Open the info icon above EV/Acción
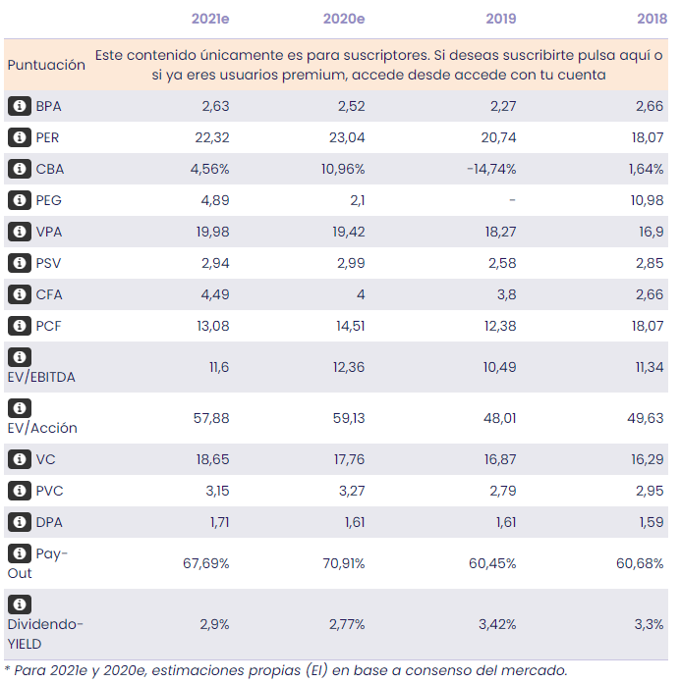The image size is (680, 683). click(19, 408)
